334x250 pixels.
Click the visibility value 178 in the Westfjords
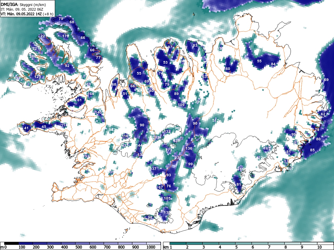click(x=65, y=36)
